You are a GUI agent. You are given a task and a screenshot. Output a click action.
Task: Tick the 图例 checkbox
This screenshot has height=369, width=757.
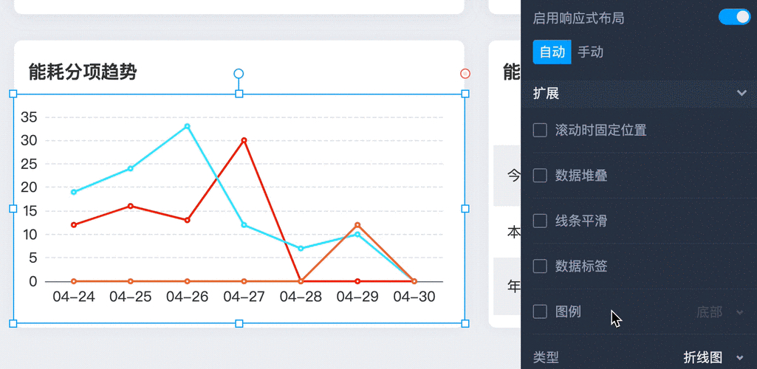540,311
